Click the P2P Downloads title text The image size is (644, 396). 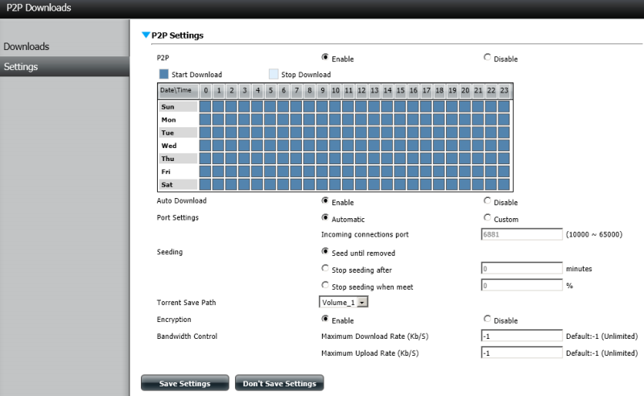39,8
